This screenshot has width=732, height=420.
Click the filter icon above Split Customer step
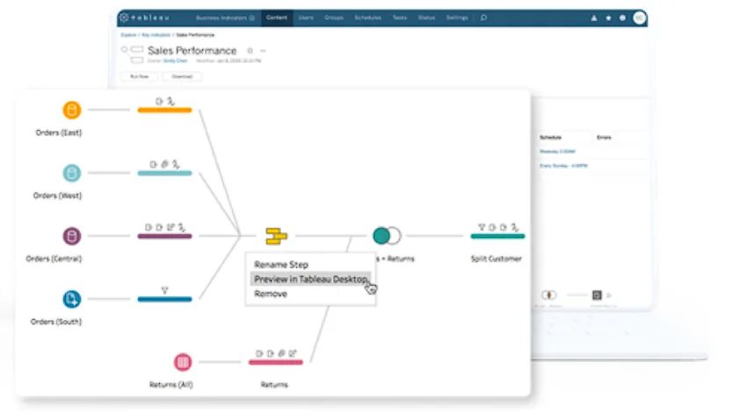point(482,228)
